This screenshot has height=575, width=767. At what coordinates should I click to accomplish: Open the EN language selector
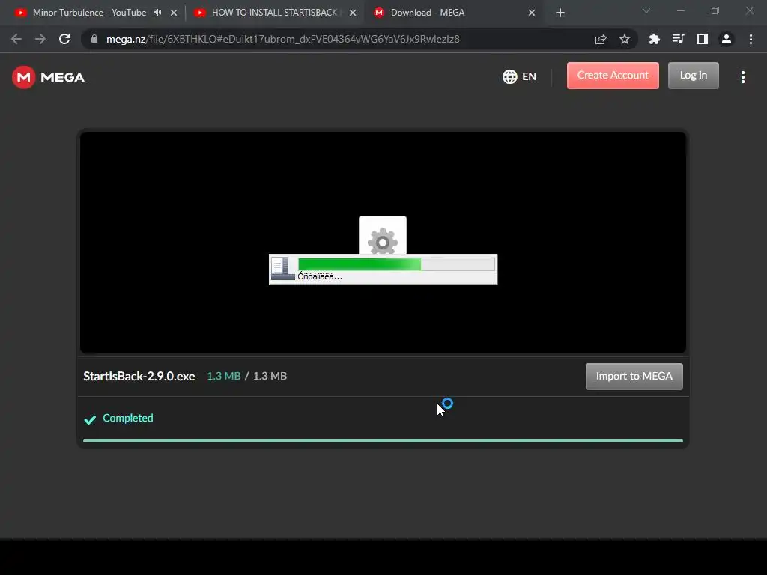coord(520,77)
